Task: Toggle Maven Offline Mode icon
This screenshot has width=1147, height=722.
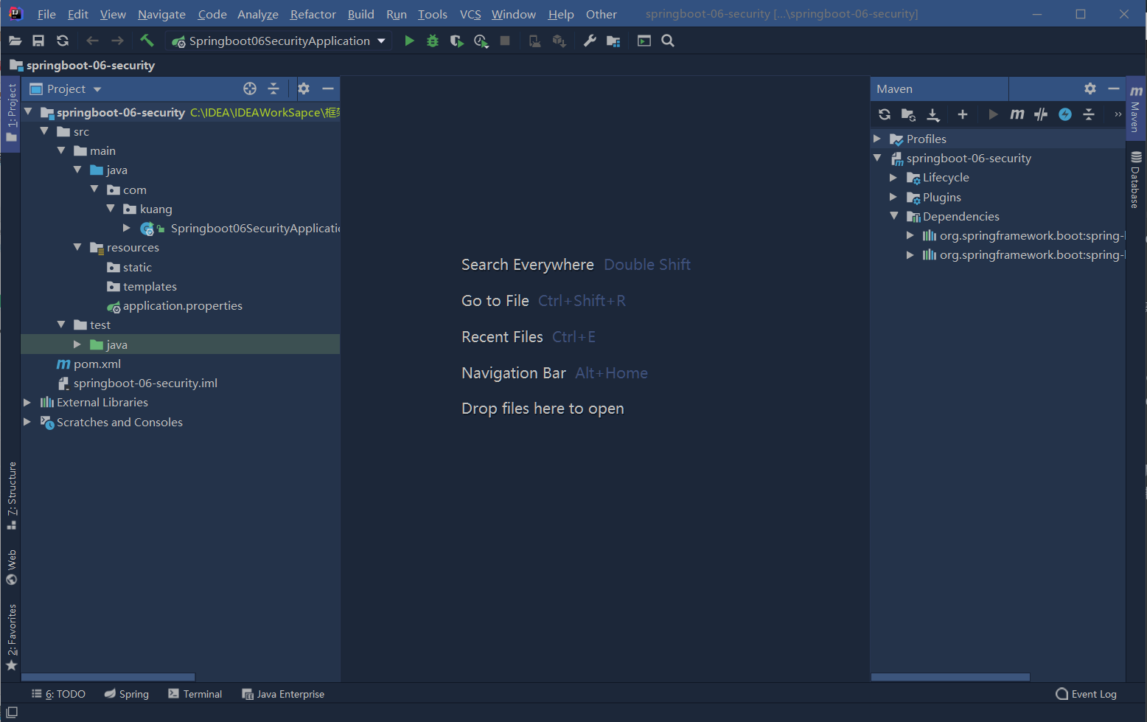Action: 1041,114
